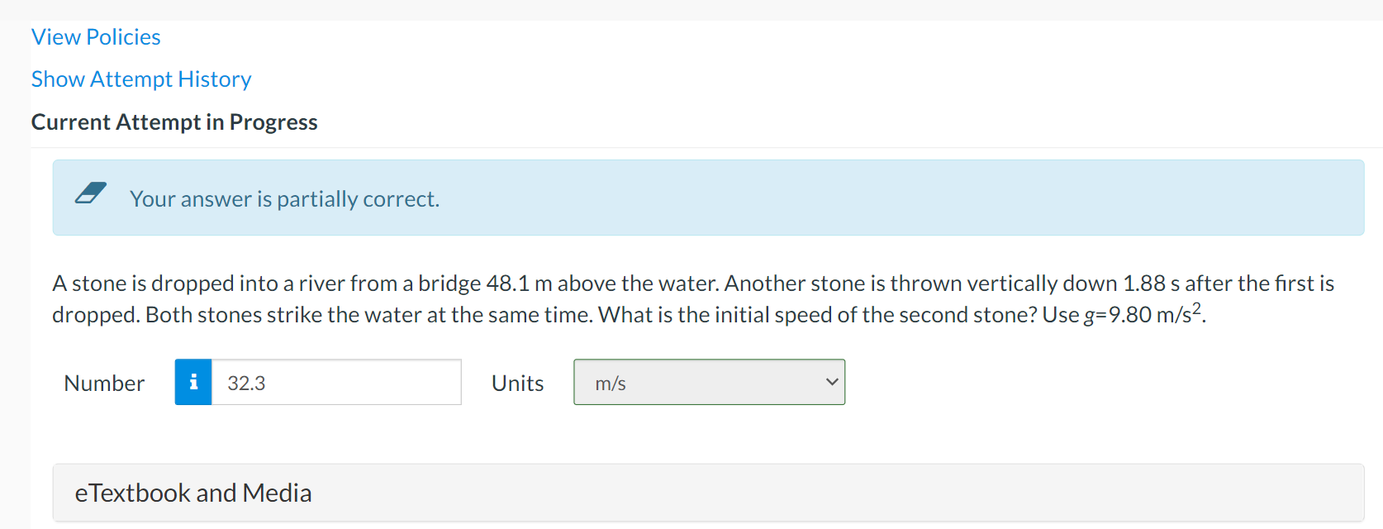Screen dimensions: 1383x529
Task: Expand the eTextbook and Media section
Action: [x=193, y=493]
